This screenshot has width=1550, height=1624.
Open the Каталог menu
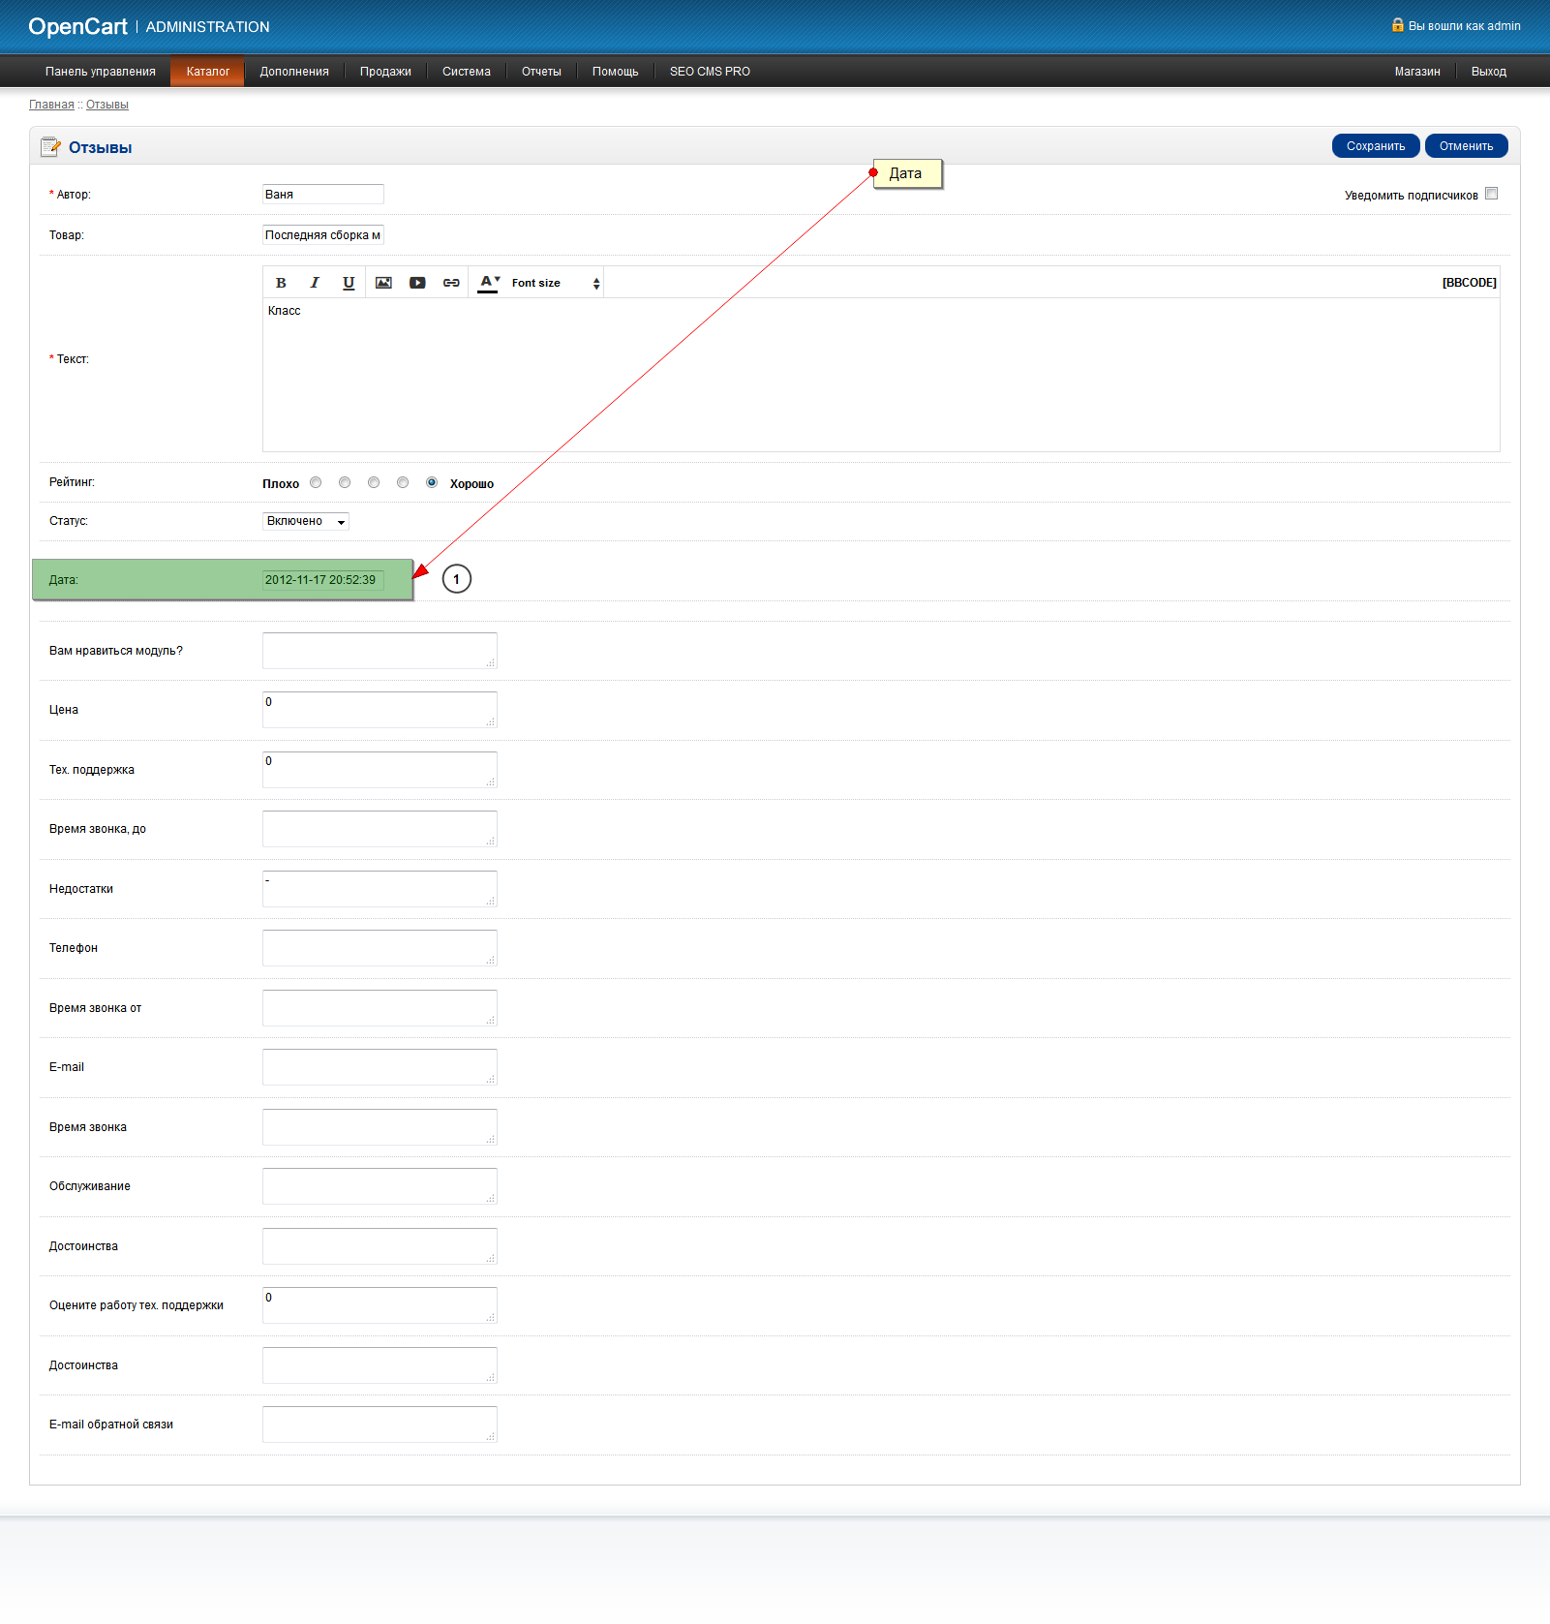click(208, 72)
